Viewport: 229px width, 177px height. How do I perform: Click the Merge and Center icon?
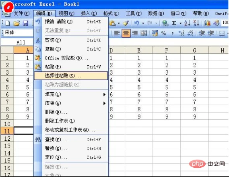(144, 33)
